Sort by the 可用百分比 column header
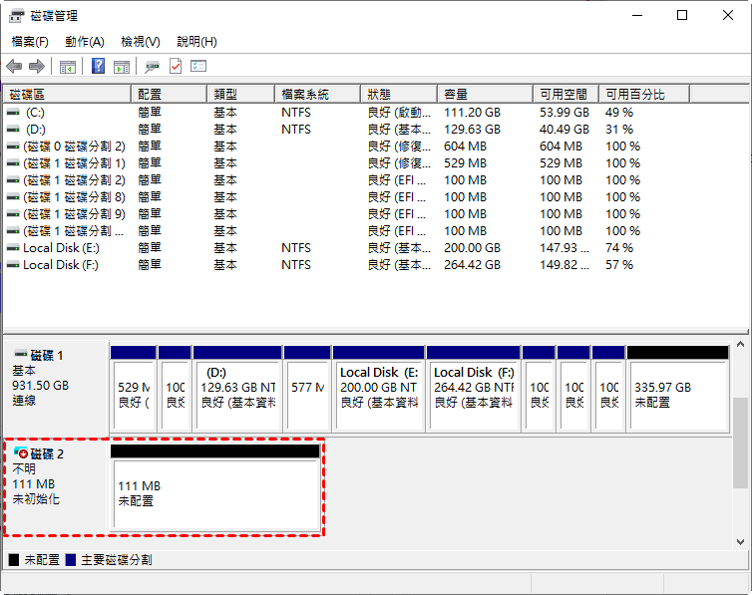The height and width of the screenshot is (595, 752). [x=644, y=95]
